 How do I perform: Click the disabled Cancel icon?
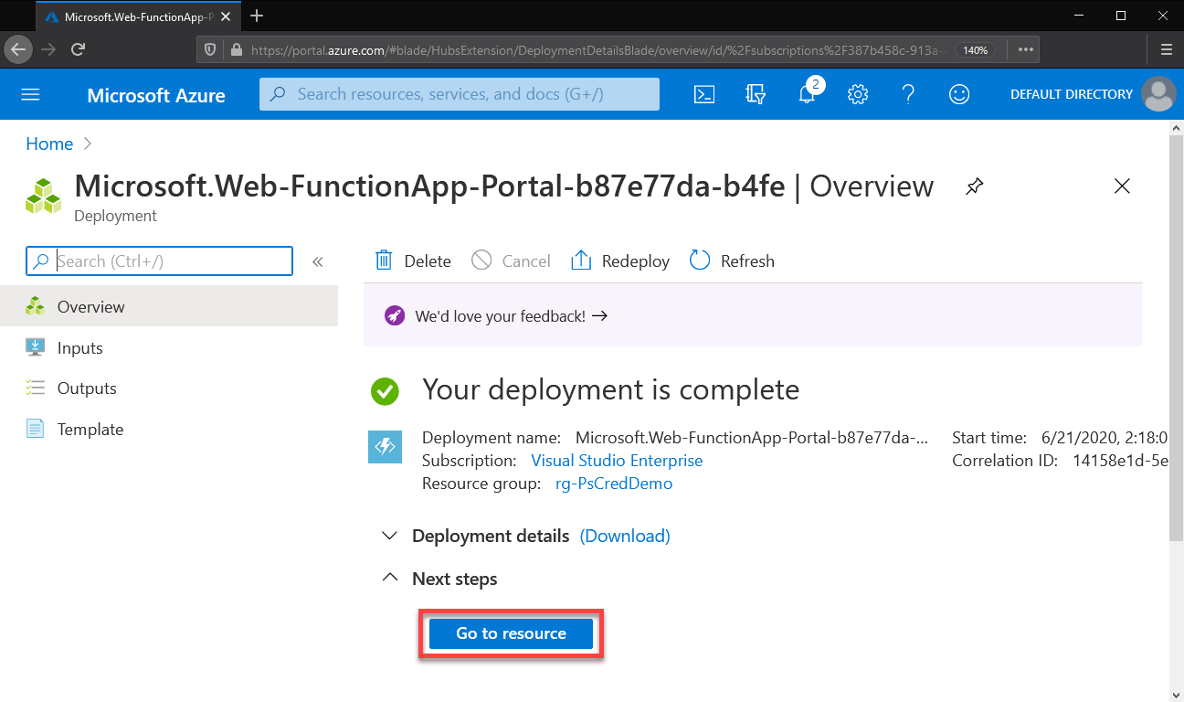pos(481,261)
